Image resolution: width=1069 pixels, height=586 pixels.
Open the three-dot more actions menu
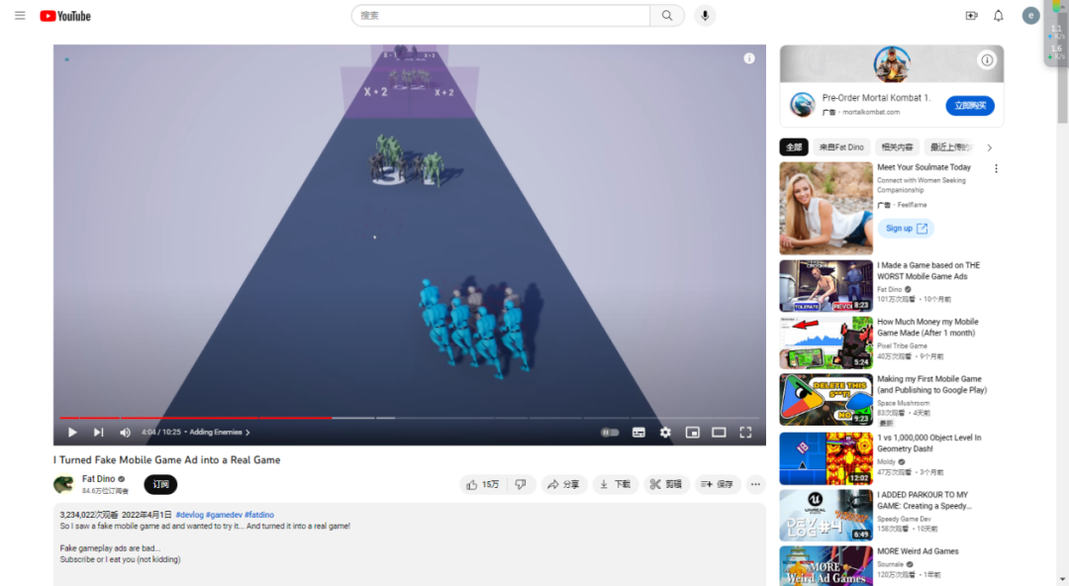pos(755,484)
